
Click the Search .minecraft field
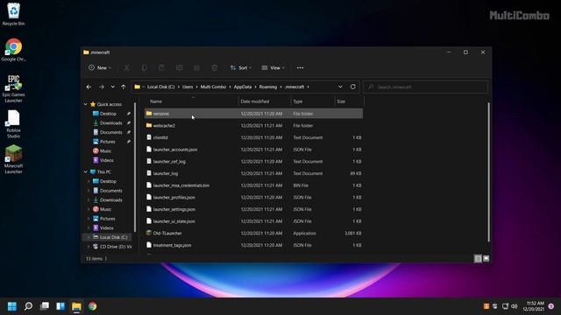426,87
